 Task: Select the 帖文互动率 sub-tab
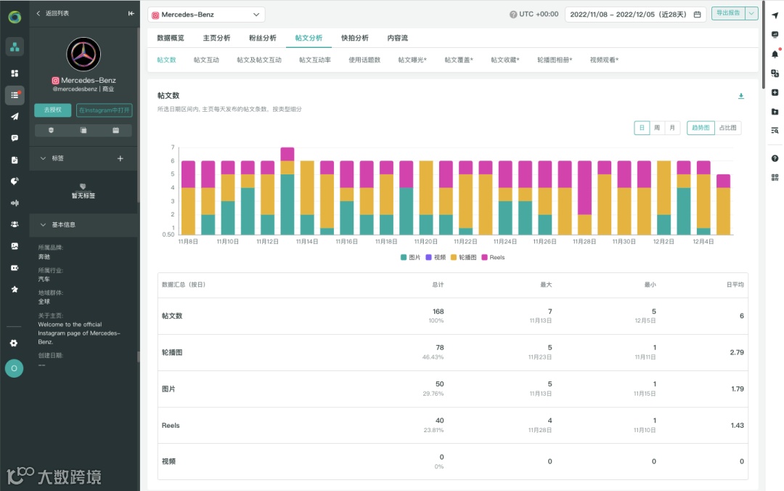pos(315,60)
